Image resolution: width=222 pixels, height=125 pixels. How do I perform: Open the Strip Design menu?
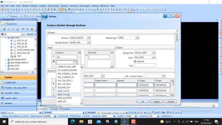53,6
